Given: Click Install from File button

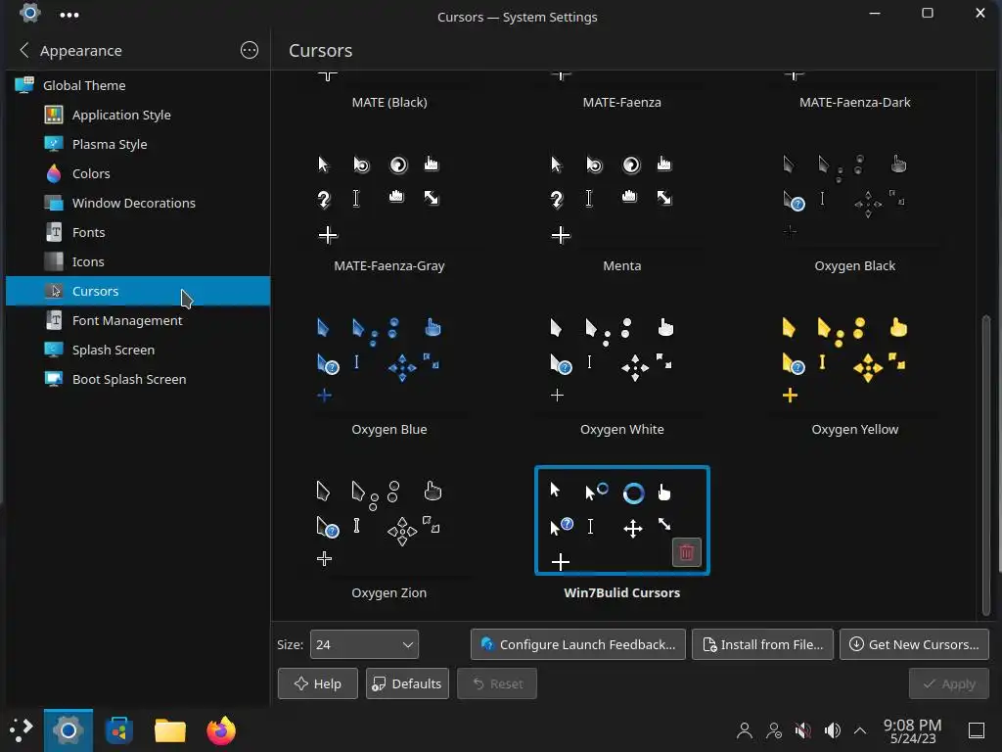Looking at the screenshot, I should pyautogui.click(x=762, y=644).
